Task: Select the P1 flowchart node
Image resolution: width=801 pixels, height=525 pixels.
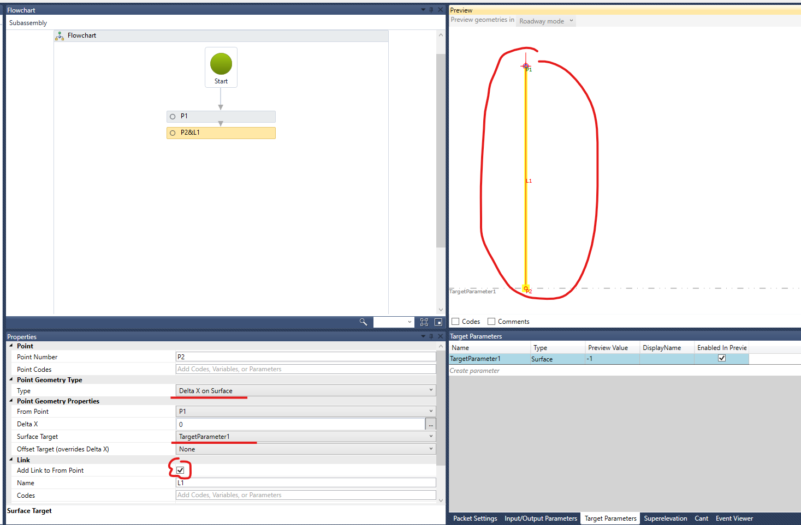Action: tap(221, 117)
